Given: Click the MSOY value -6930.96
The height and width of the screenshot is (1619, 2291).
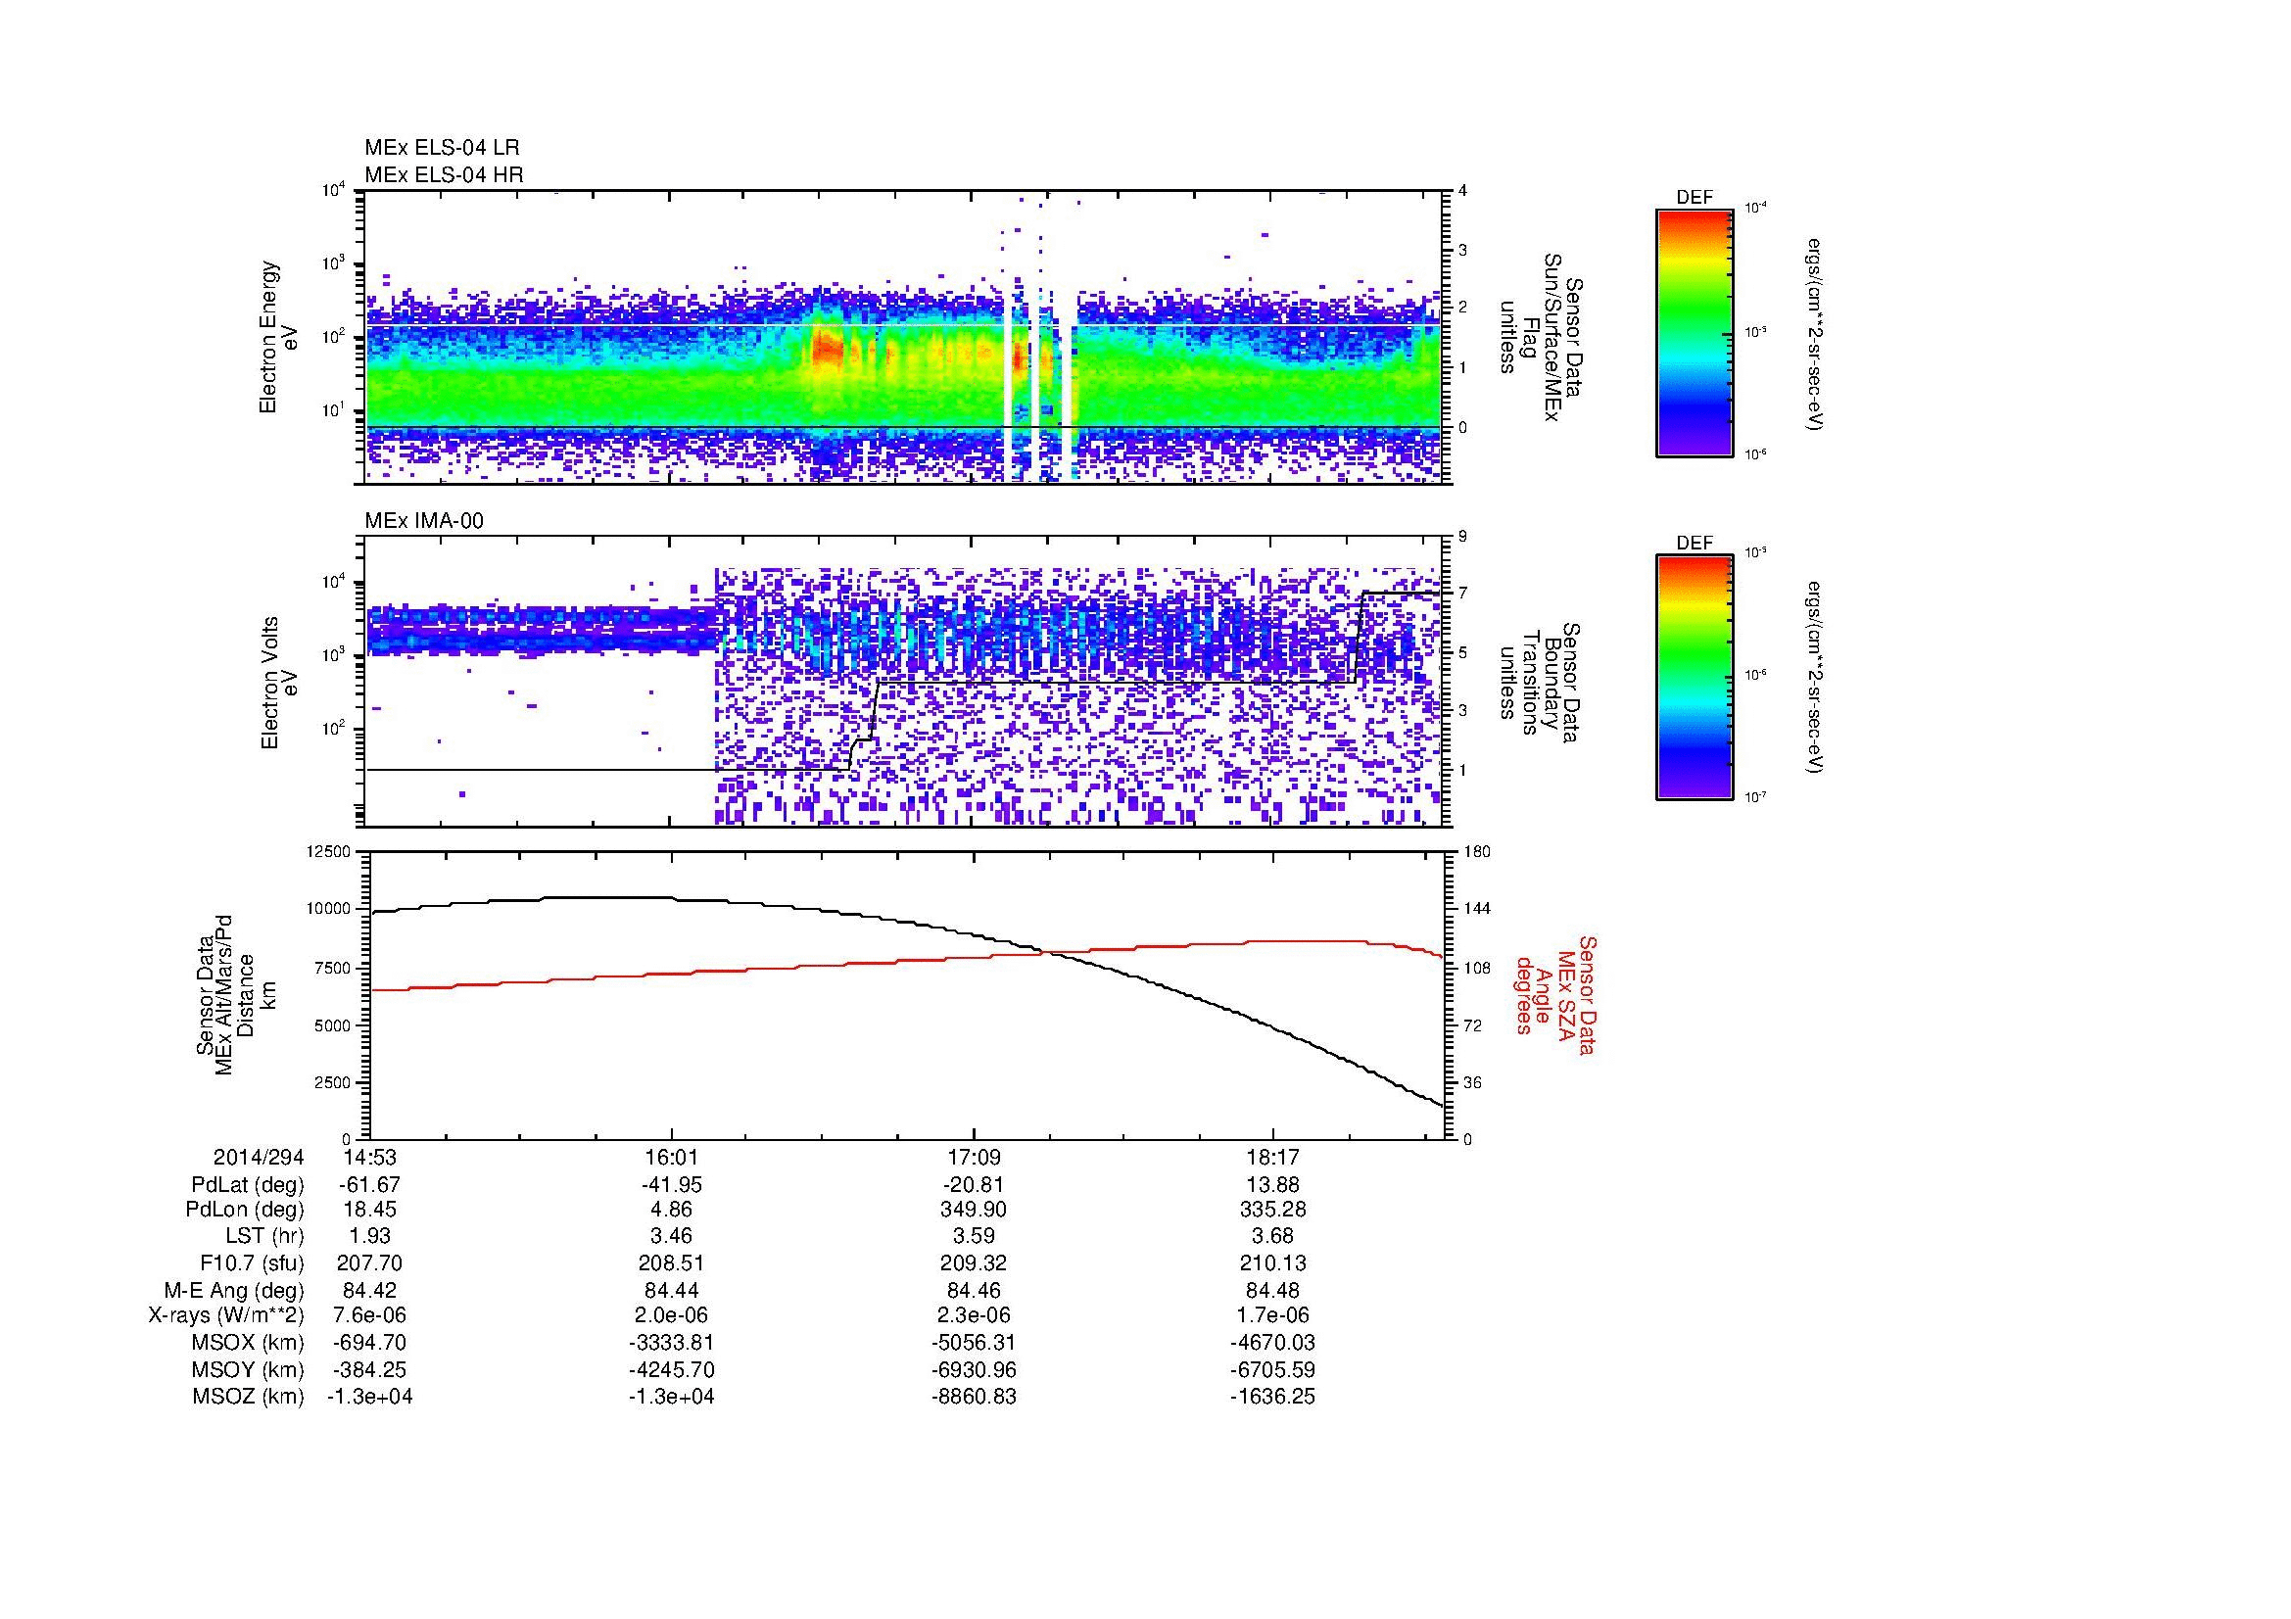Looking at the screenshot, I should point(973,1369).
